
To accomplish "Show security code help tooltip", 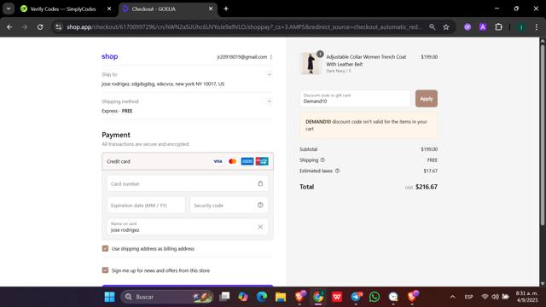I will pos(260,205).
